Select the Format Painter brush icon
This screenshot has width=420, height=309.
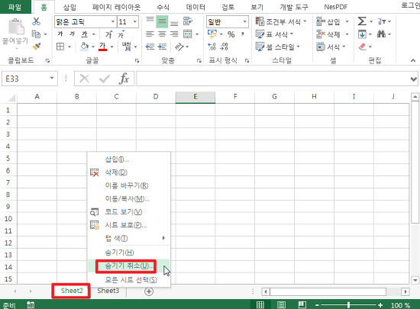(x=36, y=47)
